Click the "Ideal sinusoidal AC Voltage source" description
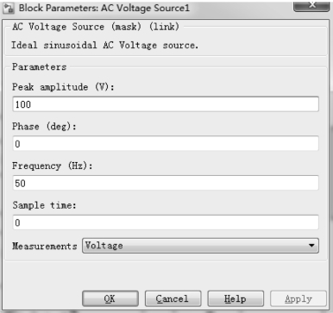This screenshot has width=333, height=313. click(x=105, y=45)
